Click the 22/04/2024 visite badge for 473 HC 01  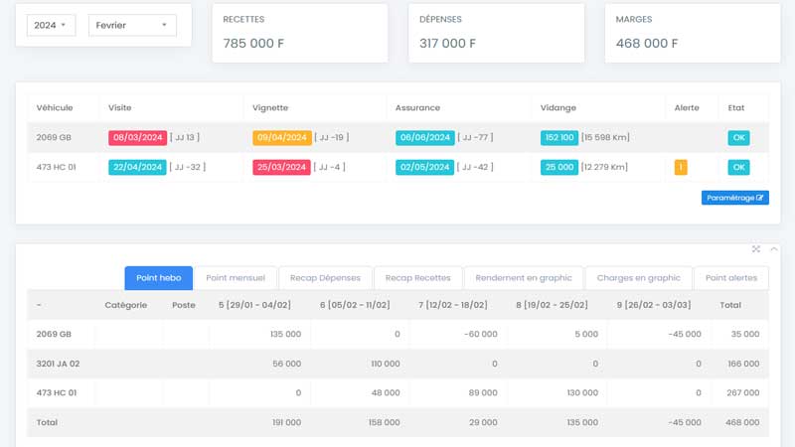(x=137, y=167)
